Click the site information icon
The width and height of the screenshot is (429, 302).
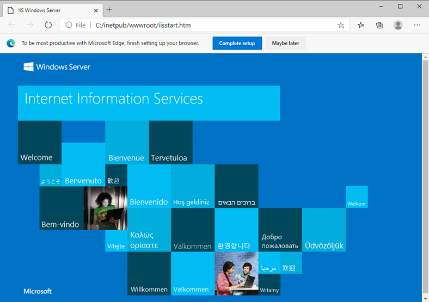(69, 25)
